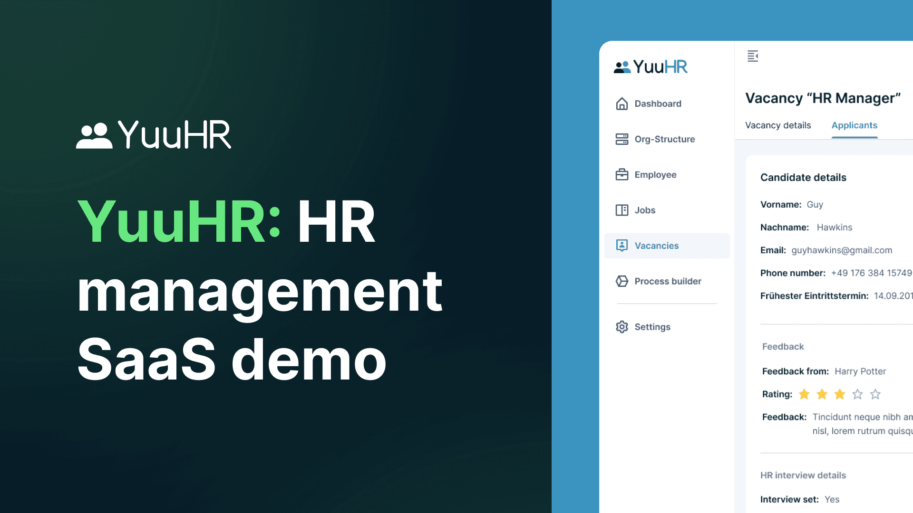913x513 pixels.
Task: Click the Employee briefcase icon
Action: point(622,174)
